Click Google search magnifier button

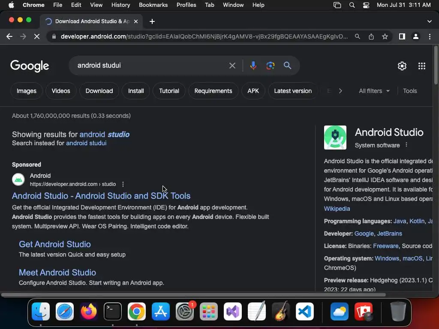click(287, 66)
